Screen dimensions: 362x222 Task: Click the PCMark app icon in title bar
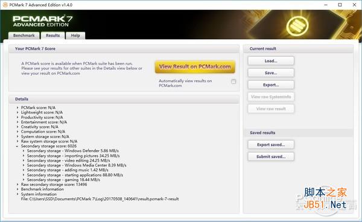tap(5, 5)
